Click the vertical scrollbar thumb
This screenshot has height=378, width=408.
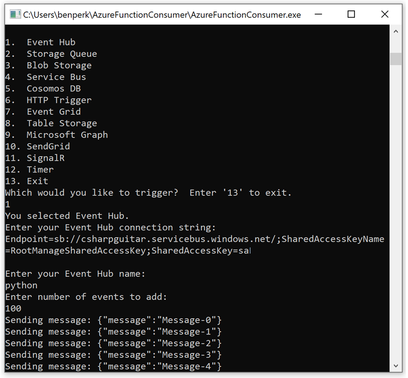[396, 59]
